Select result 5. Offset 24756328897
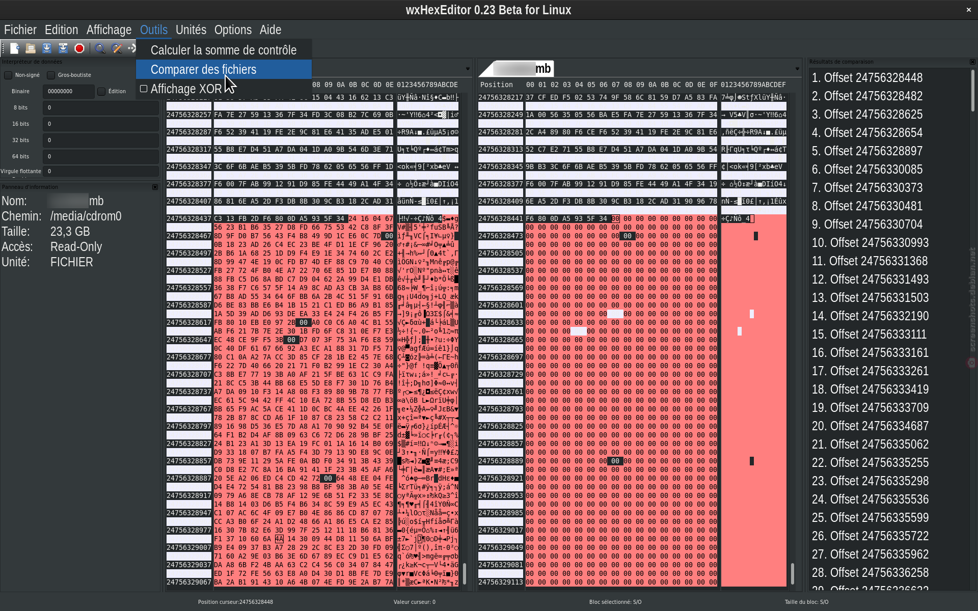The height and width of the screenshot is (611, 978). point(867,151)
